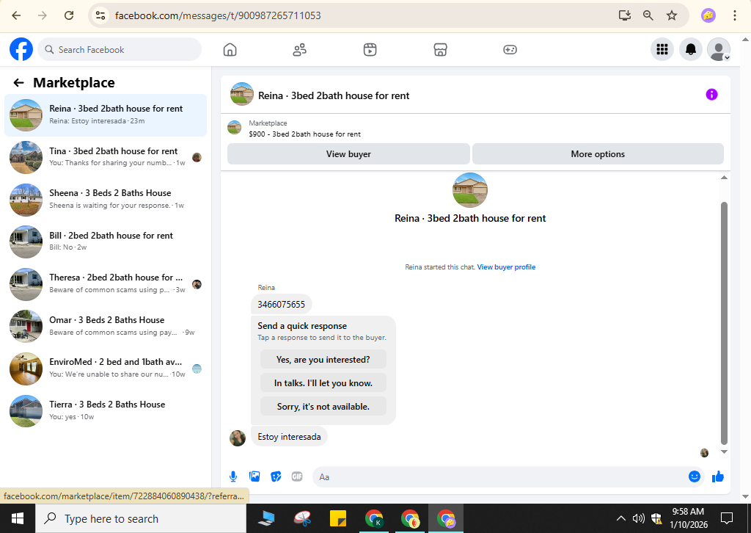Open the Facebook menu grid icon
The image size is (751, 533).
point(662,49)
